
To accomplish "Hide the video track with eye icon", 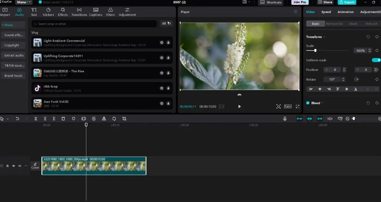I will coord(14,166).
